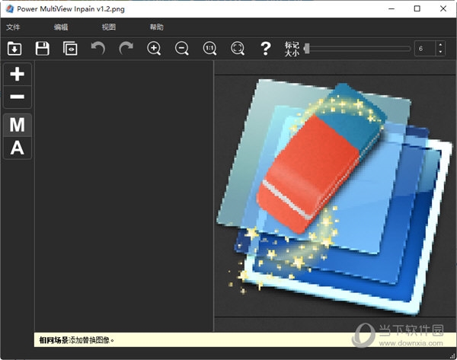Image resolution: width=457 pixels, height=360 pixels.
Task: Click the minus button in left sidebar
Action: 18,97
